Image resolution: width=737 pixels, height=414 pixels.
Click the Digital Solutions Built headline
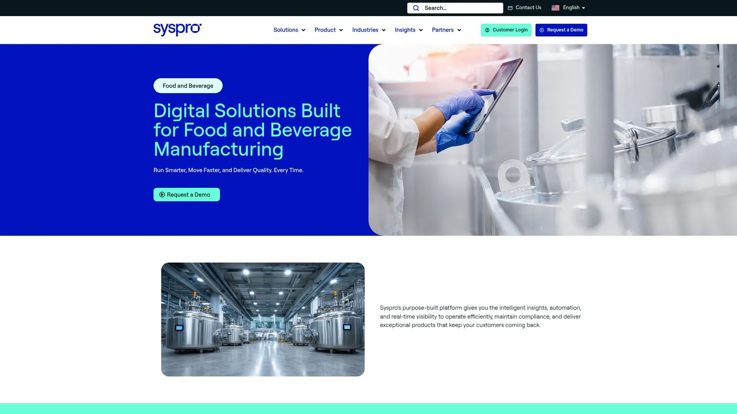point(253,130)
